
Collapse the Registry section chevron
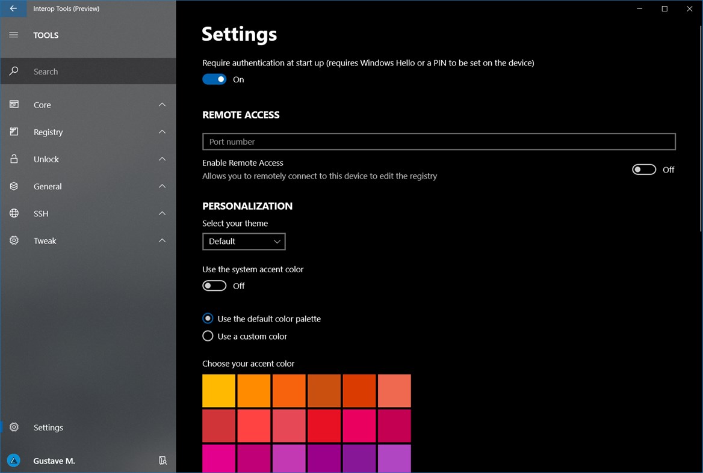pyautogui.click(x=162, y=132)
